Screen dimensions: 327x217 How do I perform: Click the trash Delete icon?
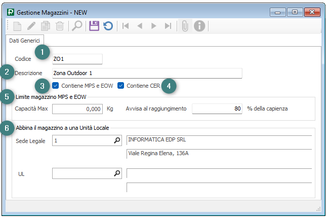(60, 26)
